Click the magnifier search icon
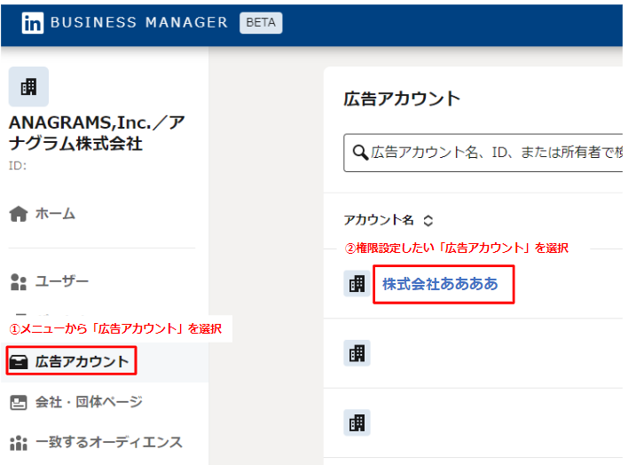 click(x=360, y=153)
